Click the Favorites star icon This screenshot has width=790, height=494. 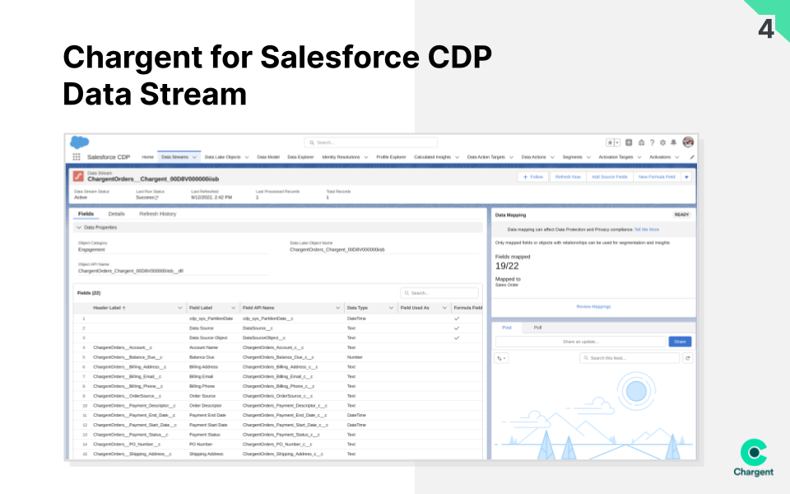[x=610, y=142]
